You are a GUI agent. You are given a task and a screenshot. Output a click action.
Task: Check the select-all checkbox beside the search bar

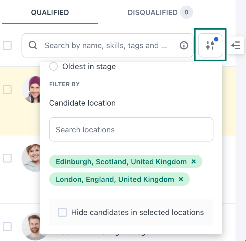[x=7, y=45]
